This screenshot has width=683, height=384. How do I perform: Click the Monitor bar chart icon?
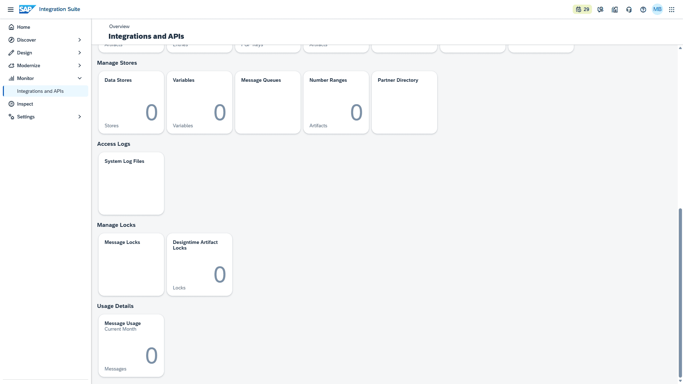(x=11, y=78)
